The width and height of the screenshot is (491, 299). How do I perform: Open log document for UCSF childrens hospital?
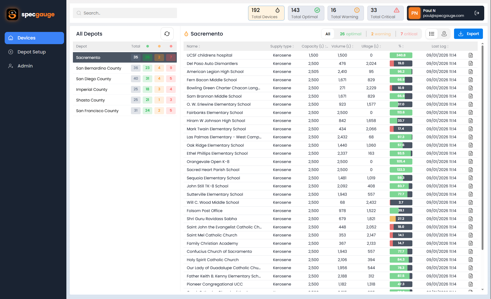(x=470, y=55)
